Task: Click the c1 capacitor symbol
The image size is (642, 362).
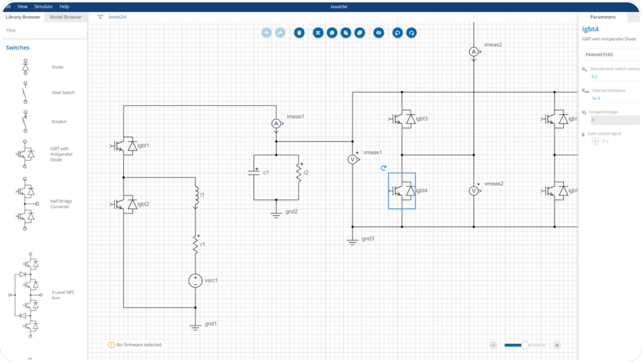Action: pos(254,173)
